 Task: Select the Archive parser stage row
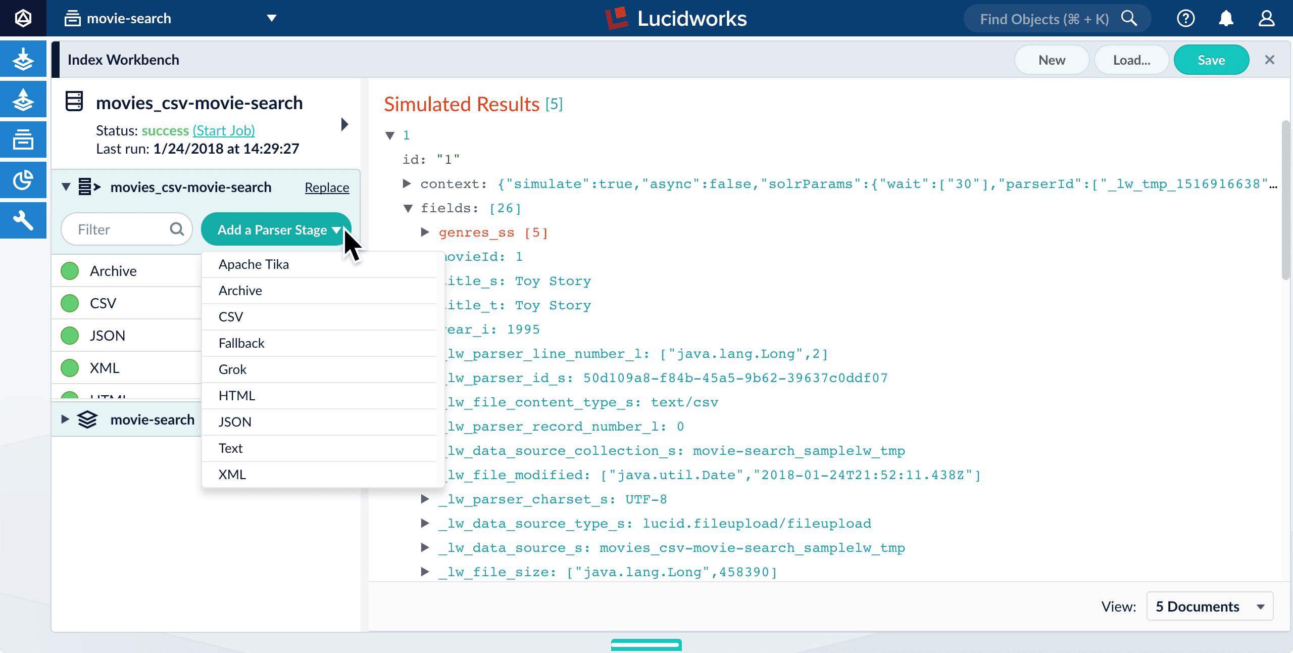pos(126,271)
